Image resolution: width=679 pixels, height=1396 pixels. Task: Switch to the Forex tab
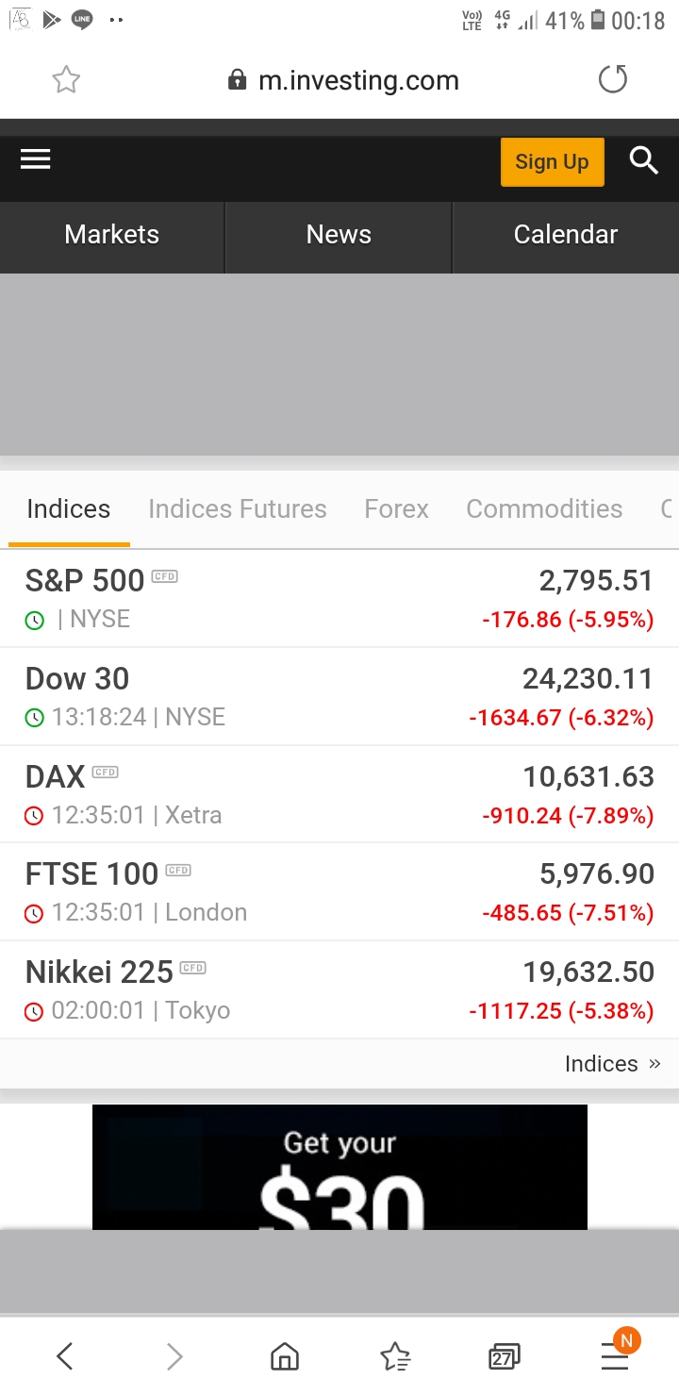396,509
